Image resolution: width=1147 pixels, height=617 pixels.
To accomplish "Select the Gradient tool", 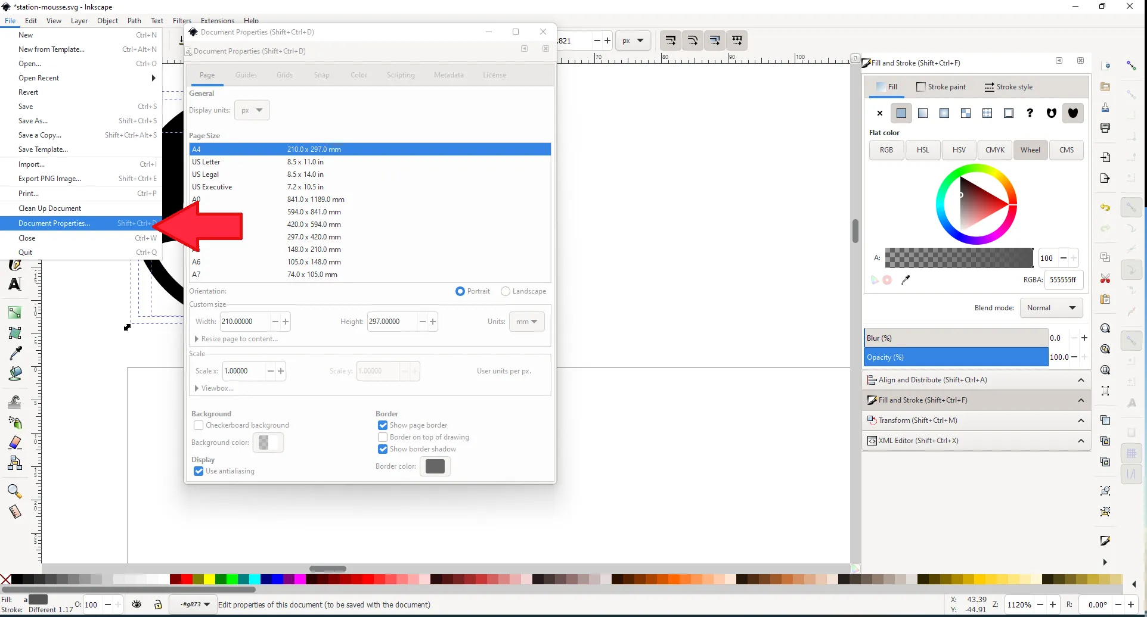I will pos(15,313).
